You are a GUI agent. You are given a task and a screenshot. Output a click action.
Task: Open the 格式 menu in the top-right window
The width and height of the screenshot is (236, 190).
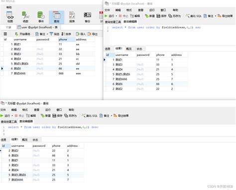[x=129, y=10]
